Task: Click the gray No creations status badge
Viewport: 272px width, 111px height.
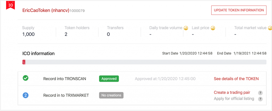Action: point(111,95)
